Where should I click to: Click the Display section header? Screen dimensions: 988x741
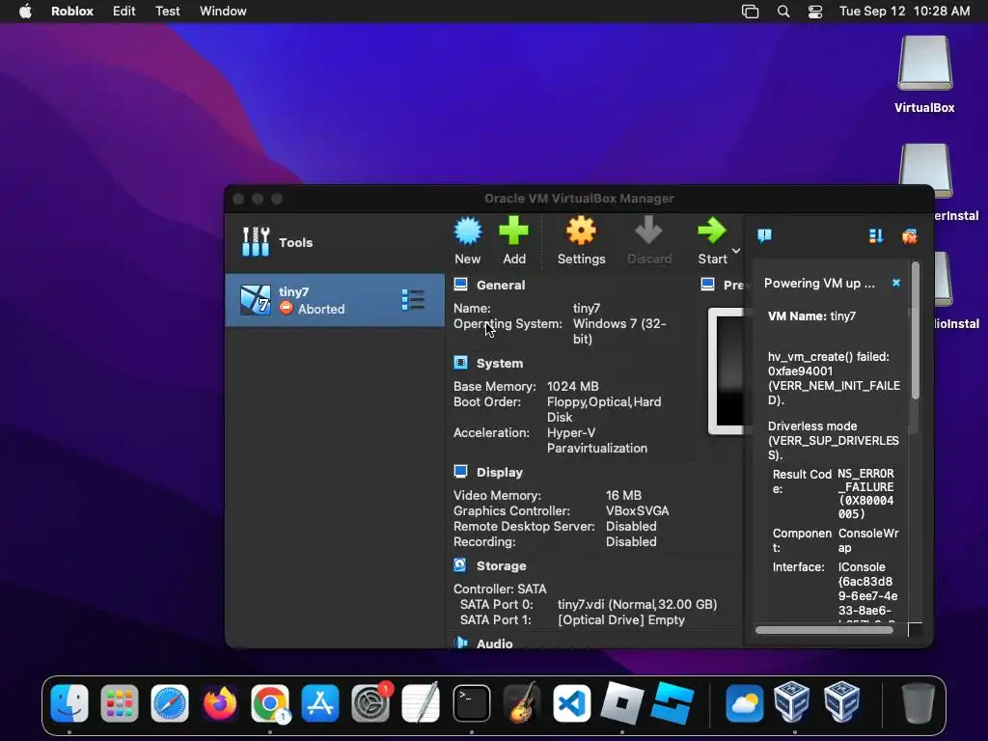[x=500, y=472]
